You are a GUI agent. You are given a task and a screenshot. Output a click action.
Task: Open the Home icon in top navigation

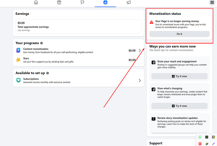(x=36, y=2)
